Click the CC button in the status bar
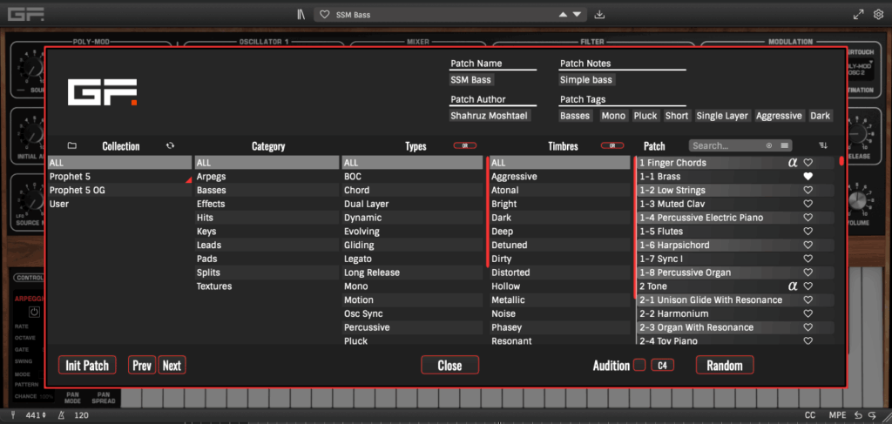 tap(810, 415)
